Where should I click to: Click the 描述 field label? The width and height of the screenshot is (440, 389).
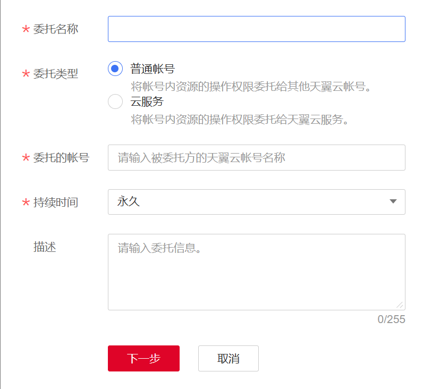(45, 247)
